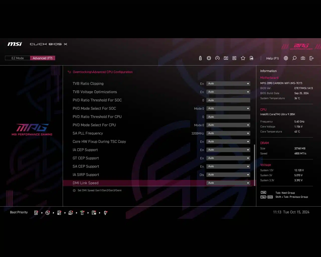The height and width of the screenshot is (257, 321).
Task: Open M-Flash USB update tool icon
Action: 200,58
